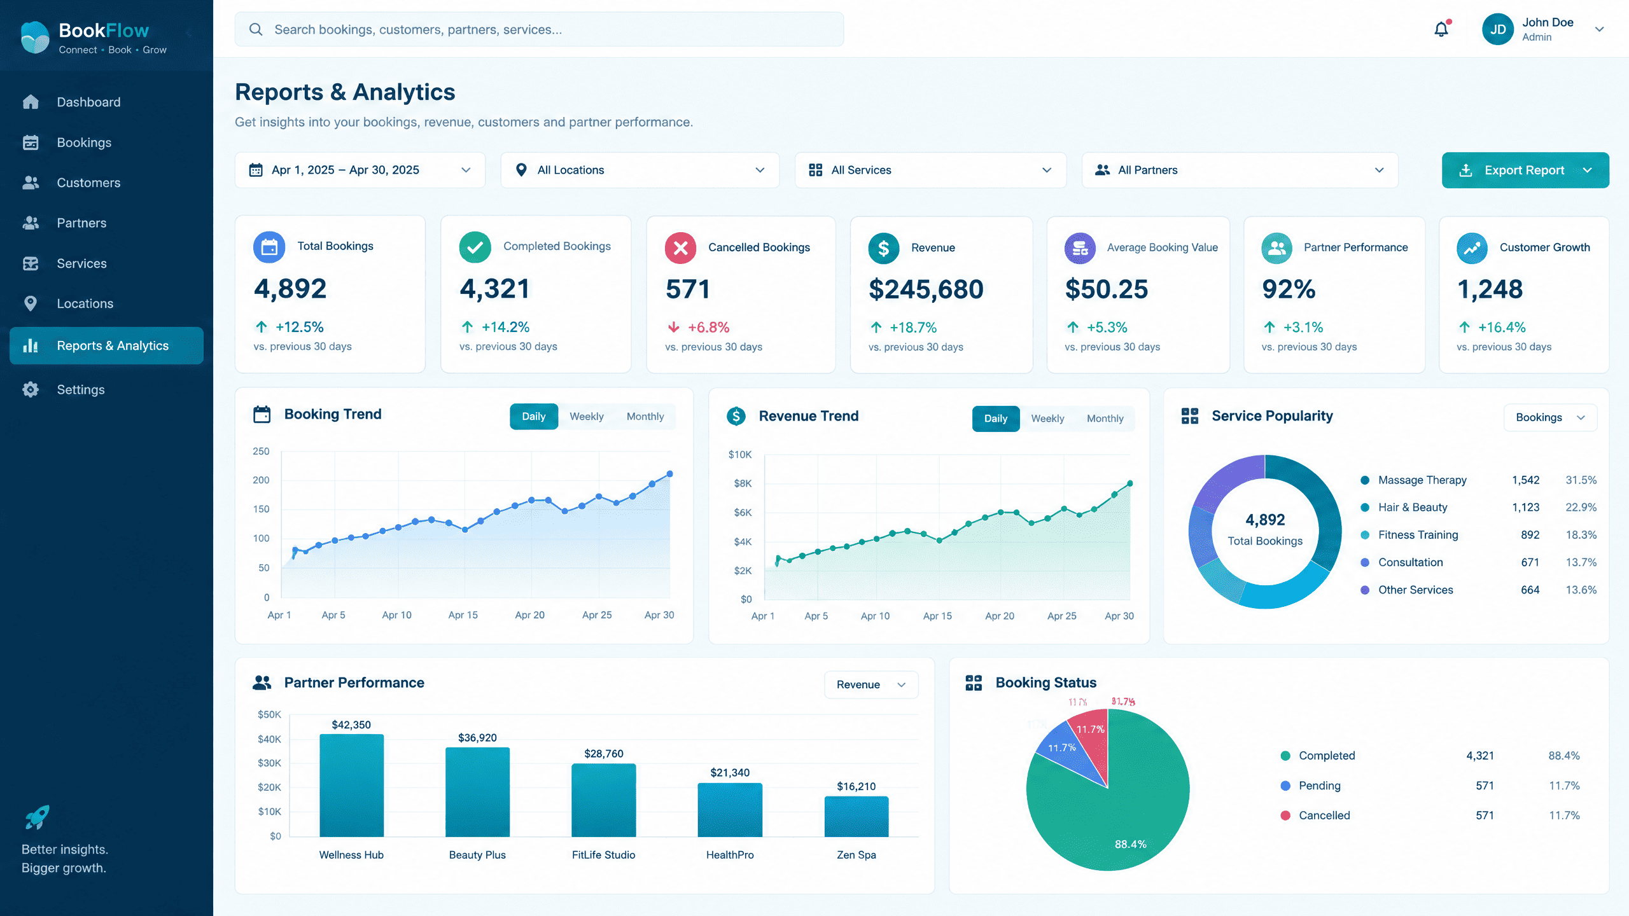Open the date range dropdown
The image size is (1629, 916).
tap(360, 170)
